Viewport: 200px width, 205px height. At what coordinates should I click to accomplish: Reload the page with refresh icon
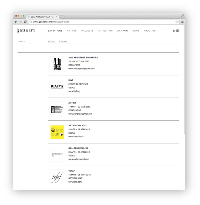[x=25, y=22]
